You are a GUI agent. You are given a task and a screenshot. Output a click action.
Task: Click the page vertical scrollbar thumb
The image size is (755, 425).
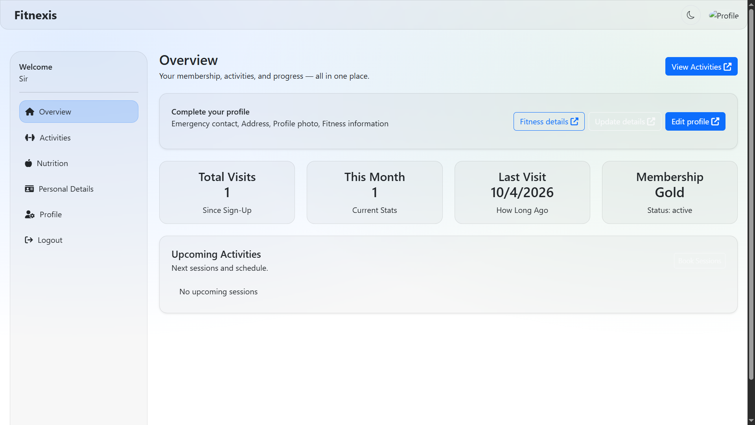751,194
